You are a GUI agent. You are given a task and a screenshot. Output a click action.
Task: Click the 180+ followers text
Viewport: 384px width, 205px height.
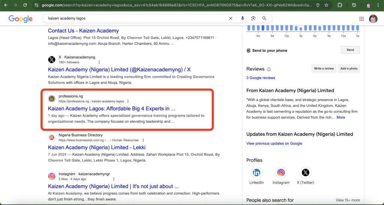point(69,62)
